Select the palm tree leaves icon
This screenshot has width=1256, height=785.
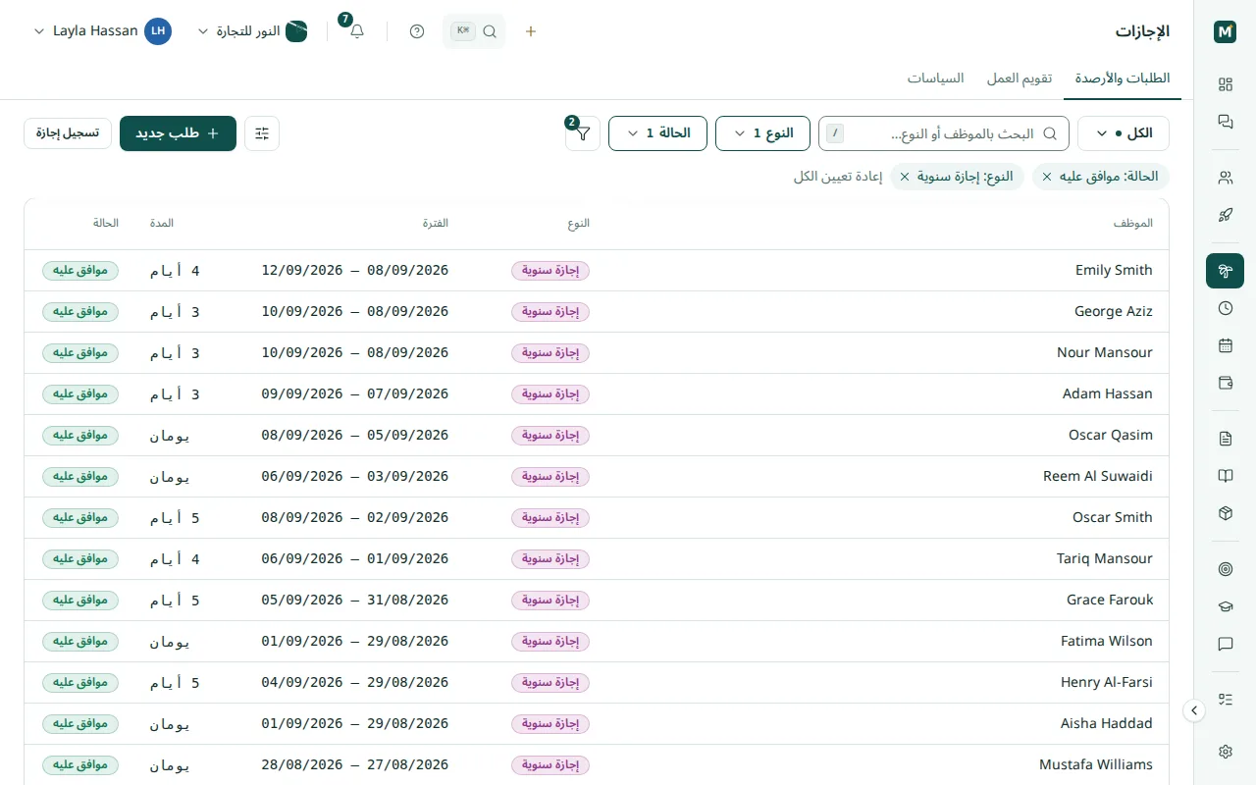coord(1225,271)
